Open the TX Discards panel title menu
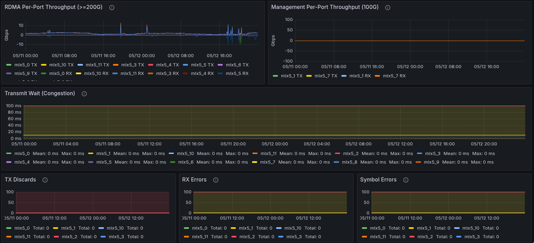 (x=20, y=180)
